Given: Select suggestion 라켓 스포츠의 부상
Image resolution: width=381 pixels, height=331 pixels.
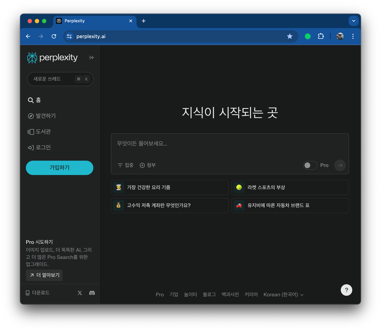Looking at the screenshot, I should click(290, 187).
